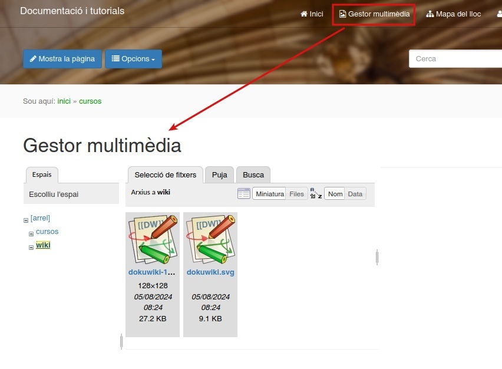Sort files by Nom
Viewport: 502px width, 369px height.
coord(335,194)
